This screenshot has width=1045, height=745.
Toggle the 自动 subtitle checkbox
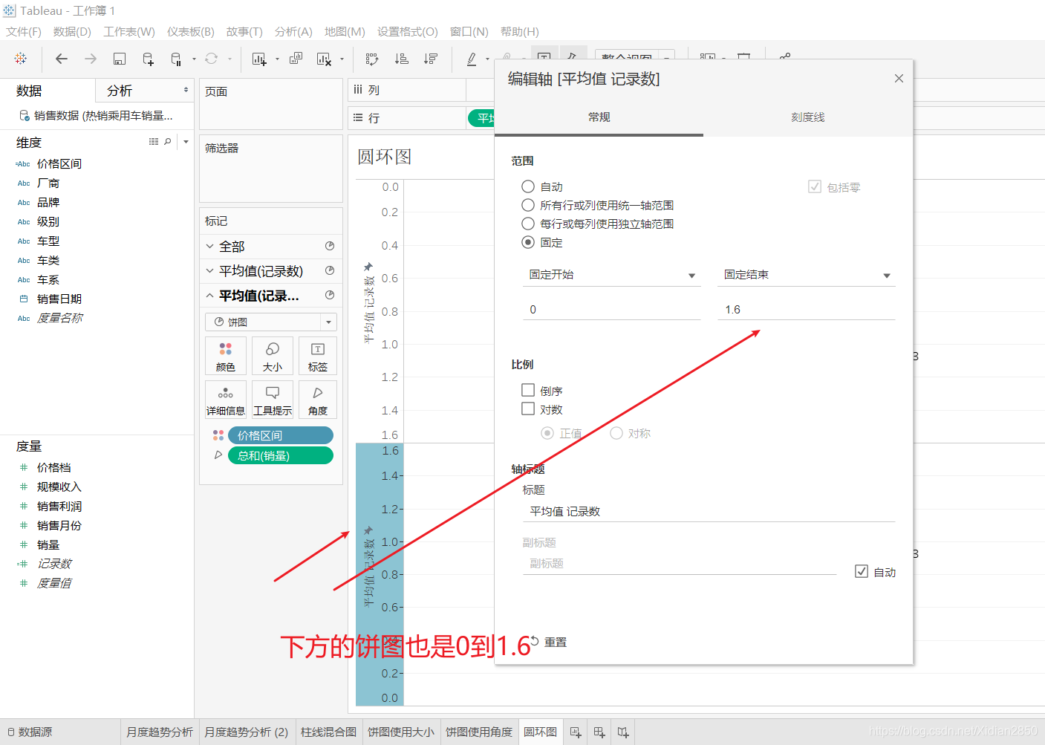(x=862, y=571)
